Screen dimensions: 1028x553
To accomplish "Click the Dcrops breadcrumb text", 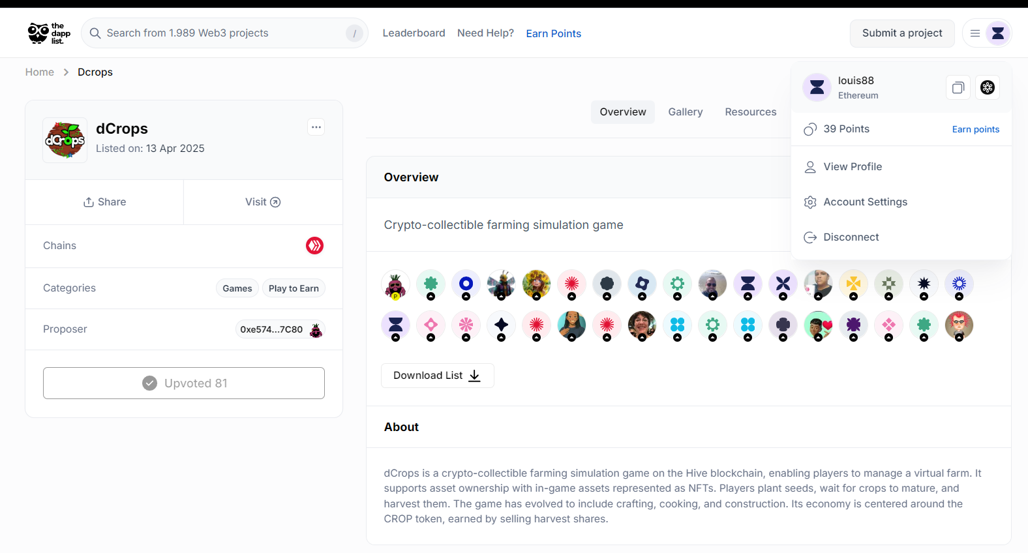I will click(x=95, y=72).
